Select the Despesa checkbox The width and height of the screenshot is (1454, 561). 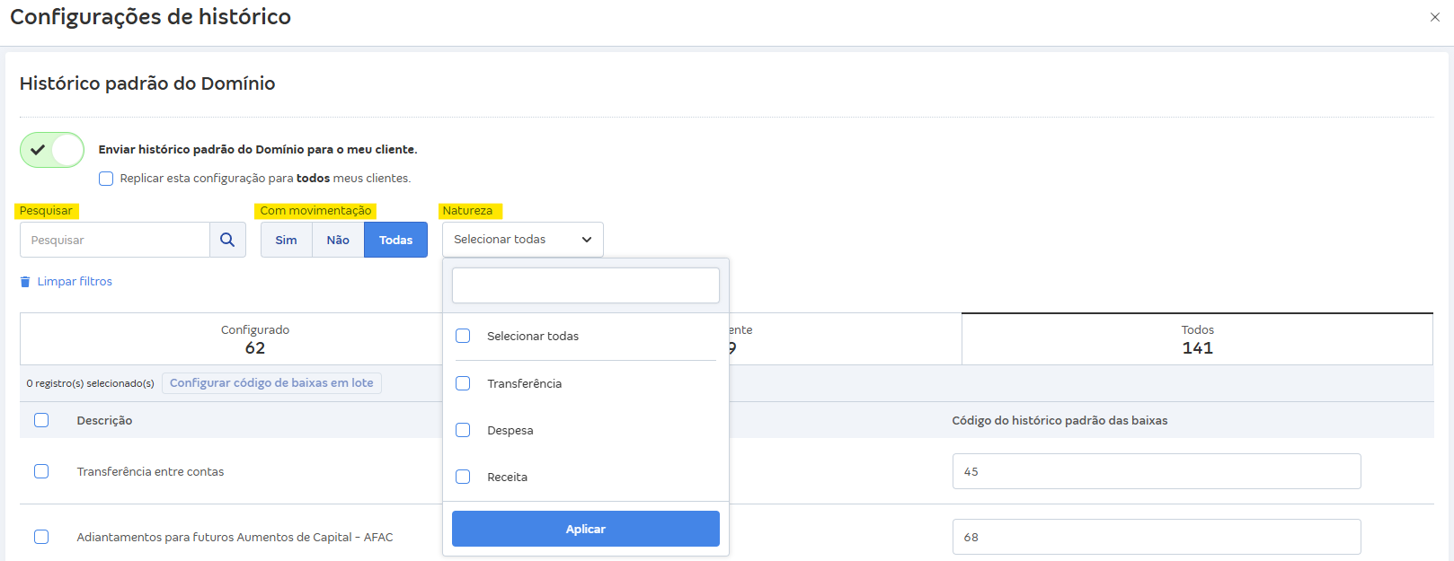tap(463, 430)
